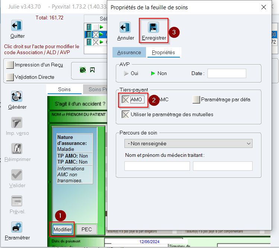The width and height of the screenshot is (279, 248).
Task: Click the médecin traitant first name field
Action: [x=157, y=166]
